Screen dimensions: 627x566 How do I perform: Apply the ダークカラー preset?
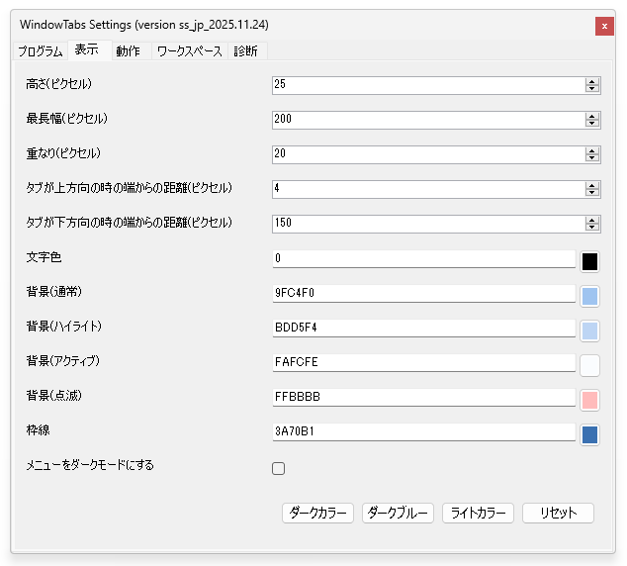tap(317, 513)
